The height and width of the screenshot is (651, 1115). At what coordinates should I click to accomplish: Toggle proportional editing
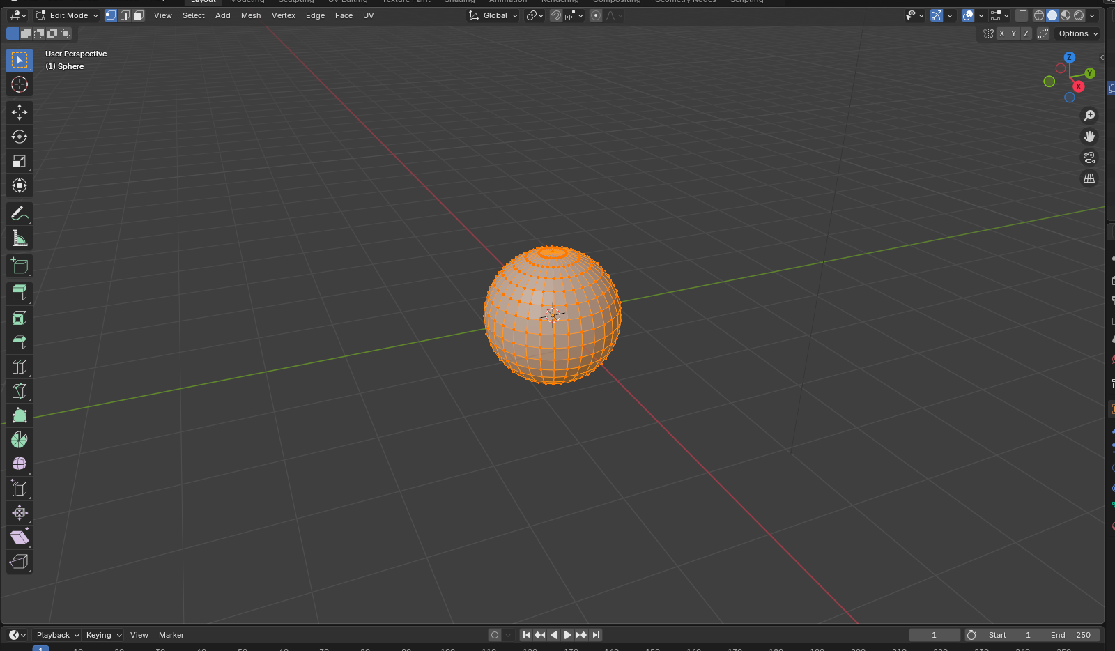pyautogui.click(x=596, y=15)
